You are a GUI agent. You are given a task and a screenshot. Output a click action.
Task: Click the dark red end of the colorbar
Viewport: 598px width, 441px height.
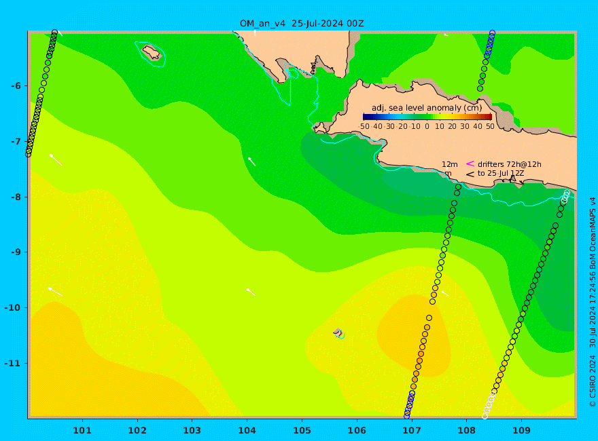(x=489, y=117)
